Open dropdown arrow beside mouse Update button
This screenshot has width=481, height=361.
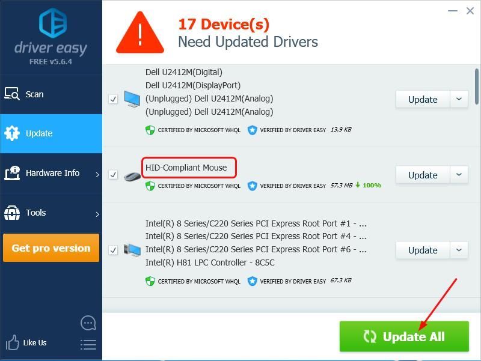tap(459, 175)
